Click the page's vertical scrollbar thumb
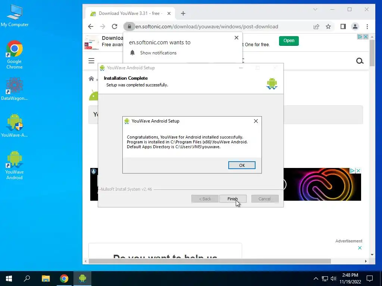Image resolution: width=382 pixels, height=286 pixels. click(x=372, y=53)
